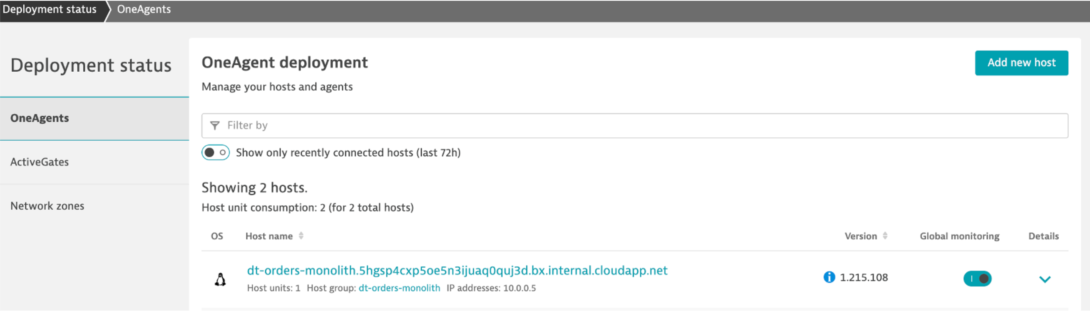The width and height of the screenshot is (1090, 311).
Task: Expand details for dt-orders-monolith host
Action: pos(1045,279)
